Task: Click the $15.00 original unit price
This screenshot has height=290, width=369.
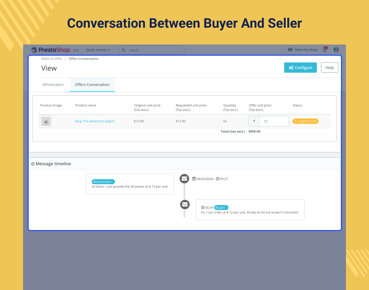Action: click(139, 121)
